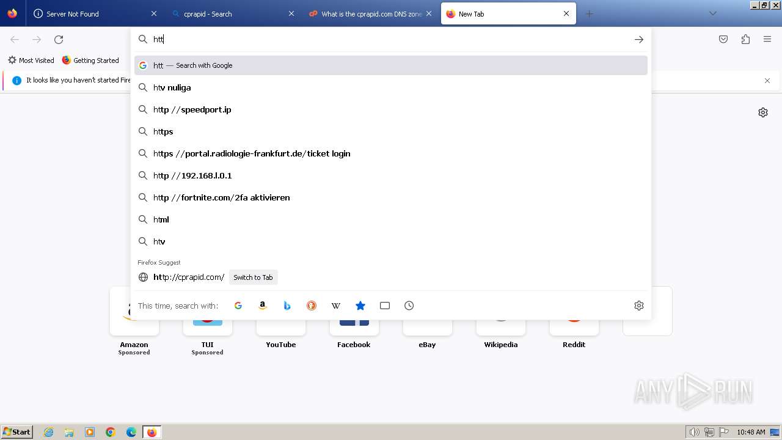Viewport: 782px width, 440px height.
Task: Close the New Tab tab
Action: (x=566, y=13)
